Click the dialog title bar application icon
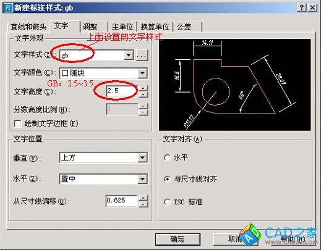The height and width of the screenshot is (250, 321). (8, 7)
